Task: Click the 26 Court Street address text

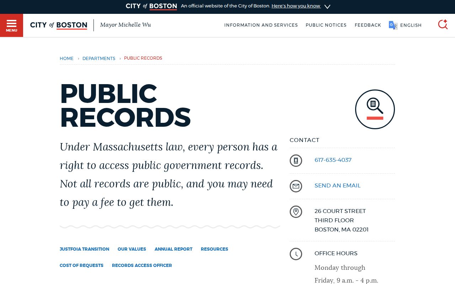Action: tap(340, 211)
